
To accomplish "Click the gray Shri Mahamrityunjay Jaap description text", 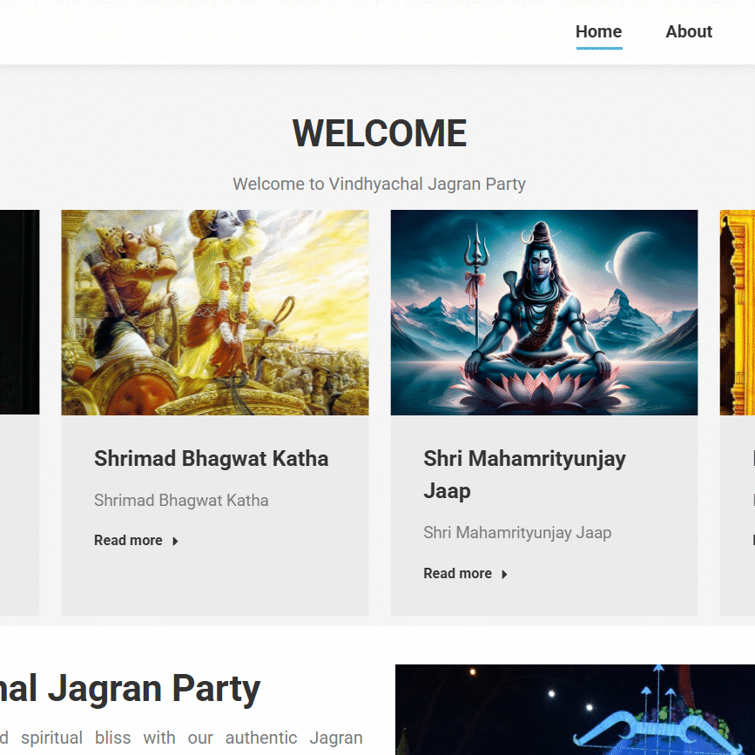I will coord(517,533).
